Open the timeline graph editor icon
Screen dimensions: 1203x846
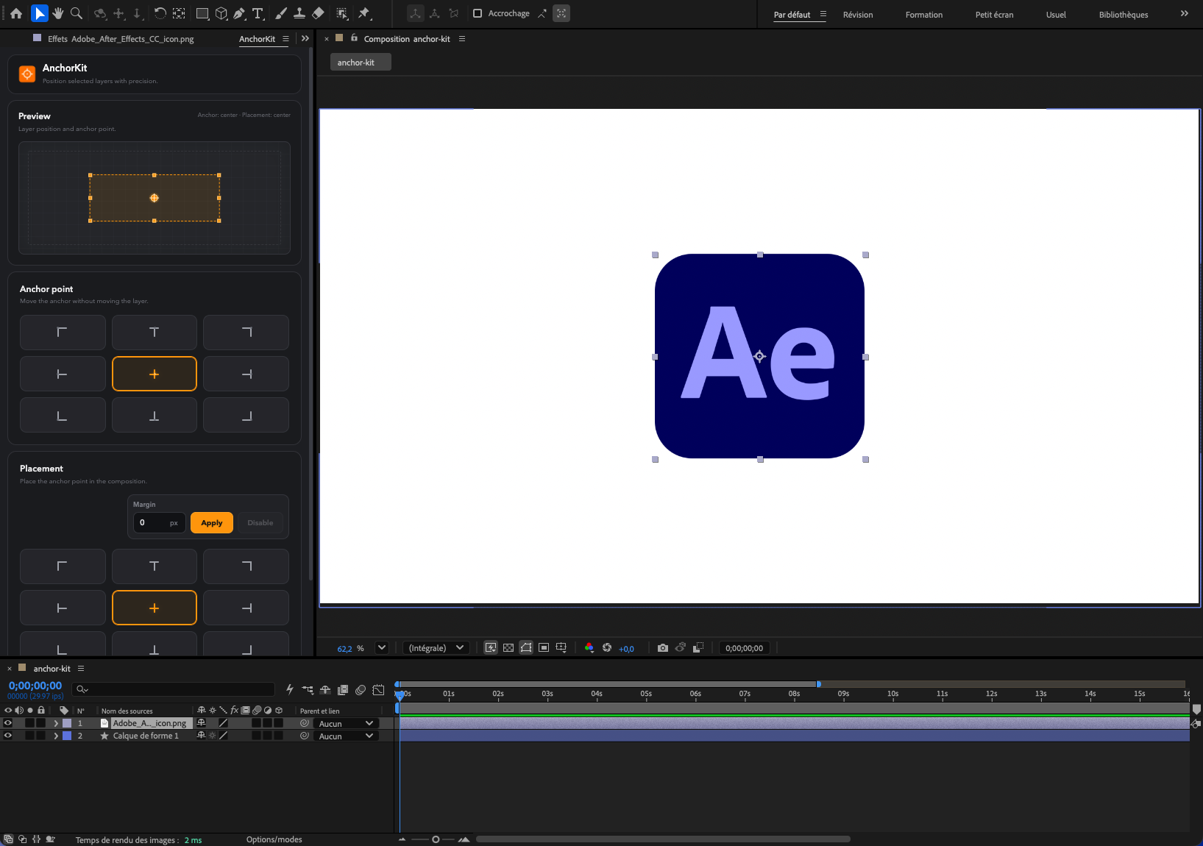(378, 690)
